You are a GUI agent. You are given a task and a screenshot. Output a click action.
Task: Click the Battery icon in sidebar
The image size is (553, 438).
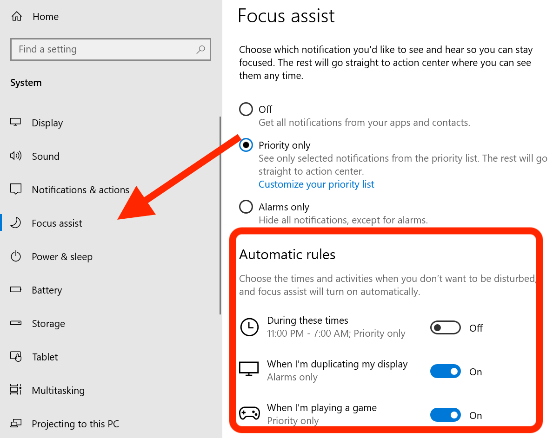tap(16, 290)
